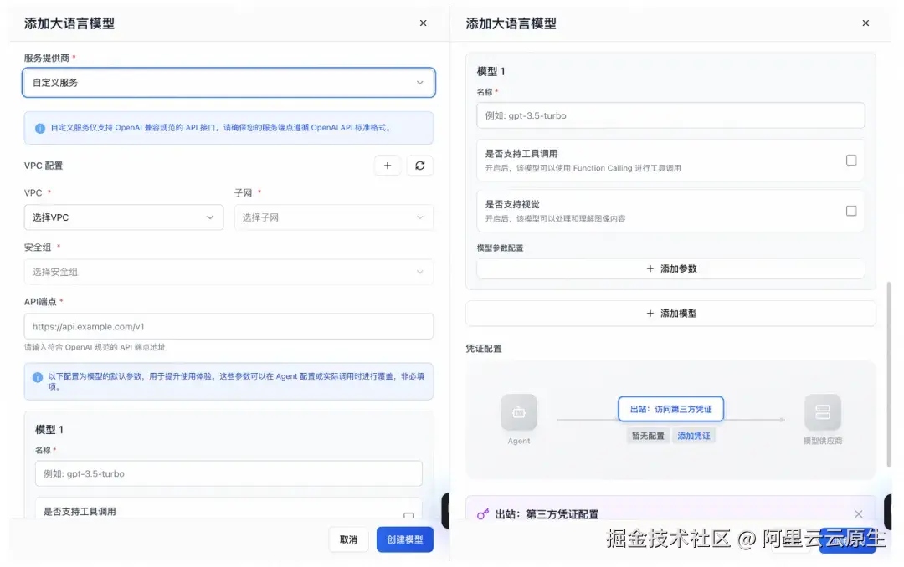Enable the 是否支持视觉 checkbox
Image resolution: width=904 pixels, height=567 pixels.
(851, 211)
